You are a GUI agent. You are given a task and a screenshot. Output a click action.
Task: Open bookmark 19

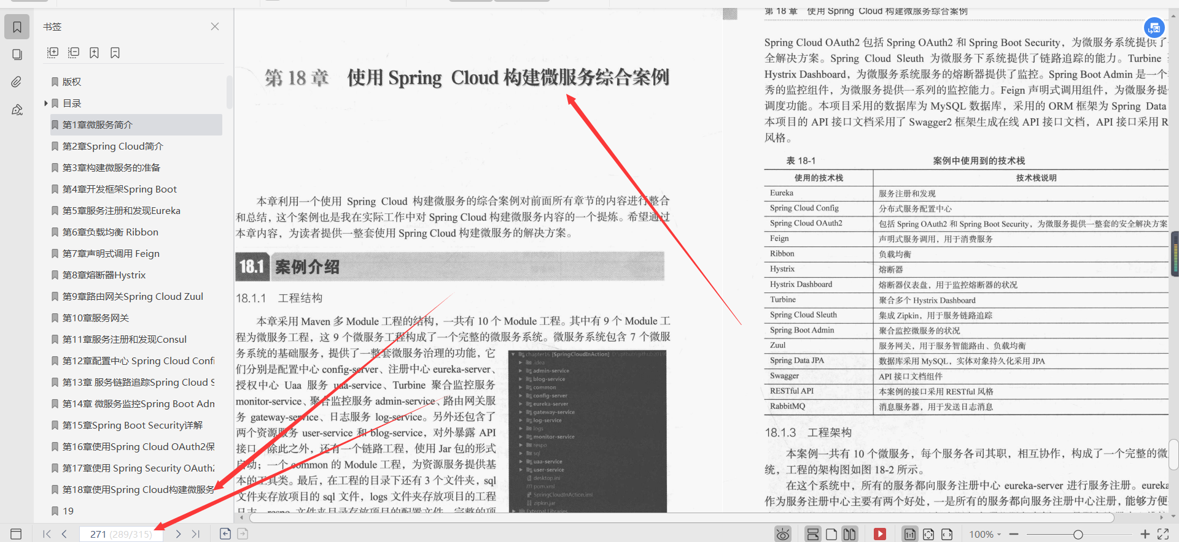68,511
